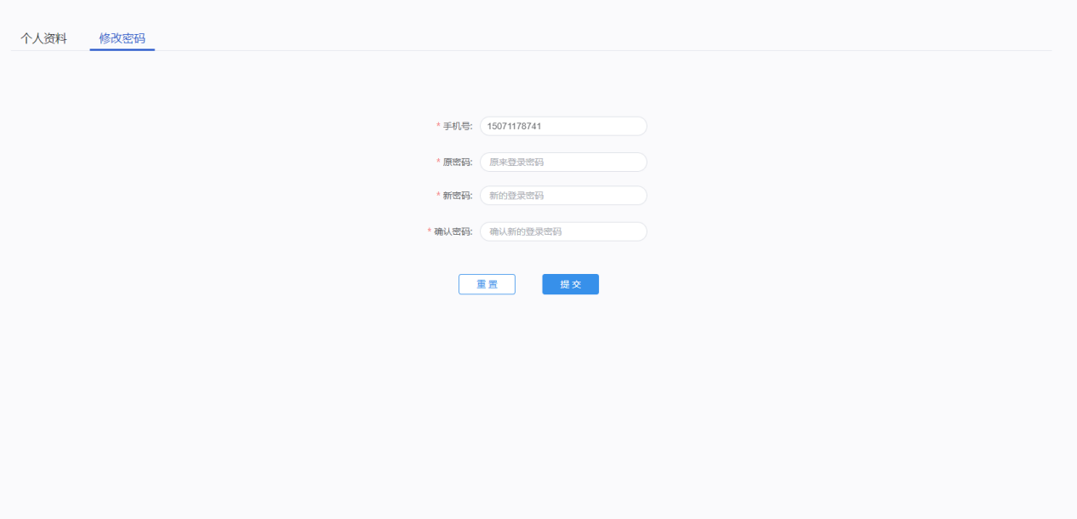The width and height of the screenshot is (1077, 519).
Task: Submit the form with 提交 button
Action: 570,284
